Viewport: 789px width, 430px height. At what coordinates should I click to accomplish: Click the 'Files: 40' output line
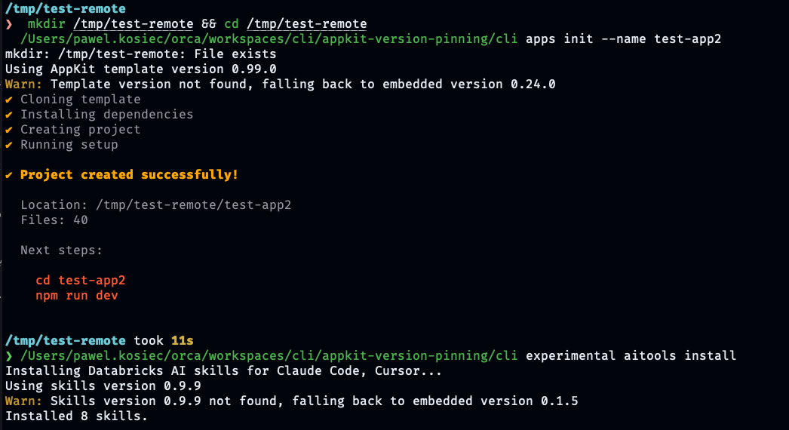(54, 220)
